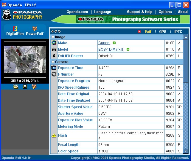The width and height of the screenshot is (191, 161).
Task: Select the sRGB value
Action: (103, 151)
